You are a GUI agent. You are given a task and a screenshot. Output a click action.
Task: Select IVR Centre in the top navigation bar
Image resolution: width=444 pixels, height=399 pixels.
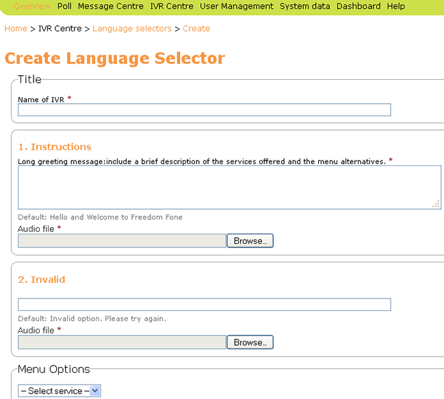coord(172,6)
